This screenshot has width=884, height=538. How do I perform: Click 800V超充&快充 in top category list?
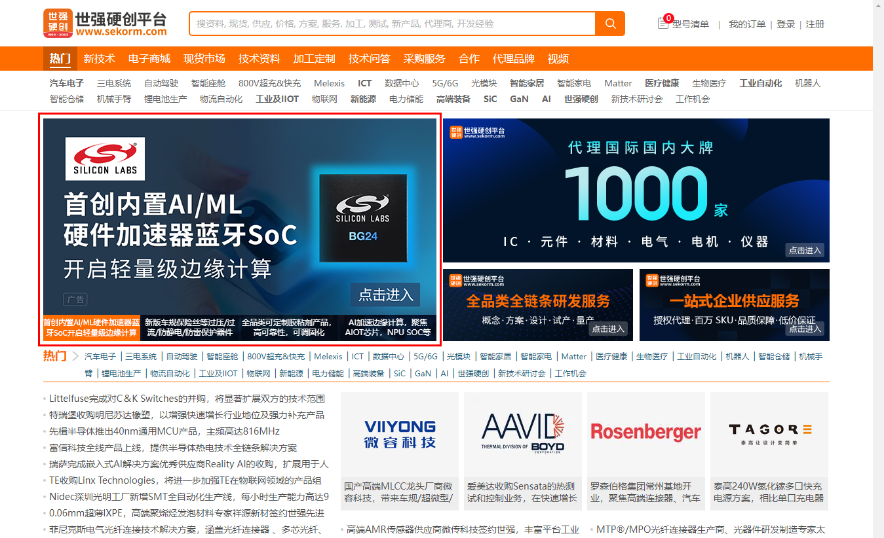(269, 83)
